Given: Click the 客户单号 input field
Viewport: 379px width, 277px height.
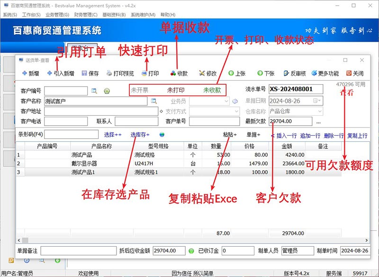Looking at the screenshot, I should click(215, 121).
